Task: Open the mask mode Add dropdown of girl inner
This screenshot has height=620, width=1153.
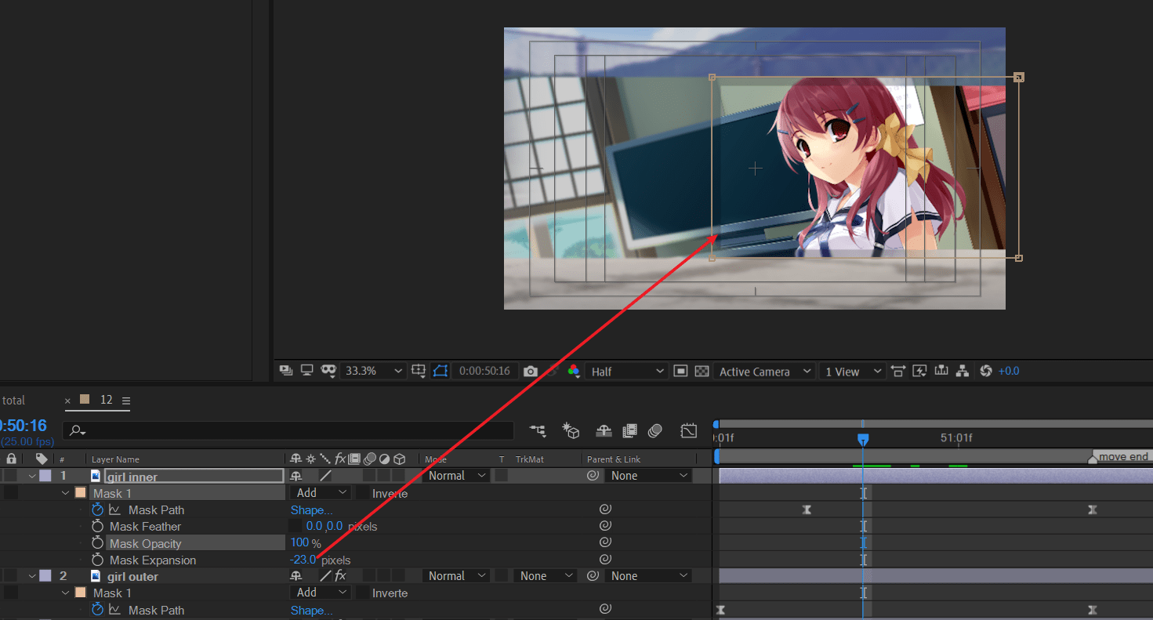Action: 321,493
